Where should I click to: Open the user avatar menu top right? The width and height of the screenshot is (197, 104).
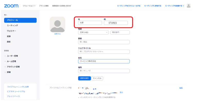(x=189, y=6)
